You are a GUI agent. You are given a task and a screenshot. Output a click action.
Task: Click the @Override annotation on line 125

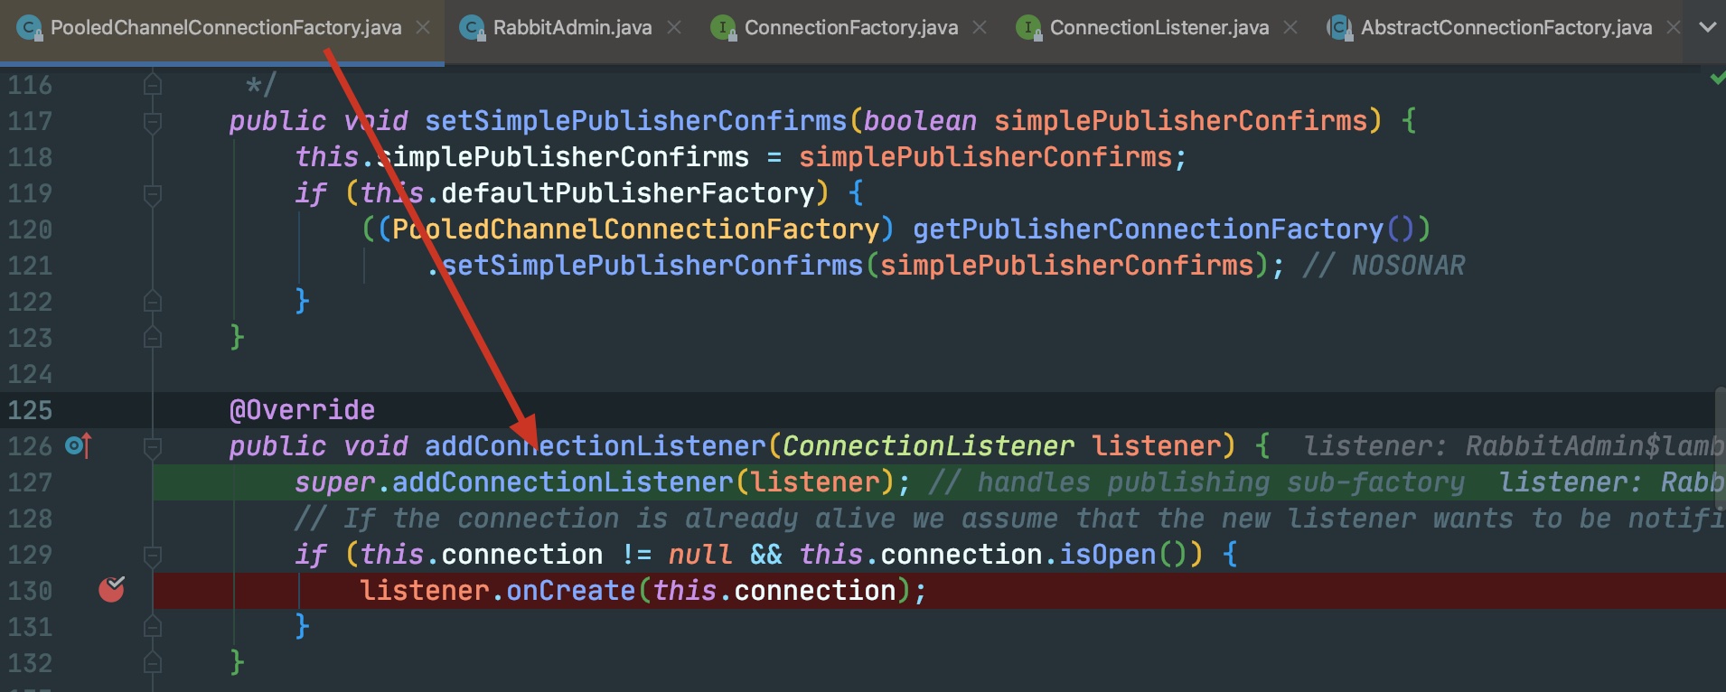pos(302,410)
